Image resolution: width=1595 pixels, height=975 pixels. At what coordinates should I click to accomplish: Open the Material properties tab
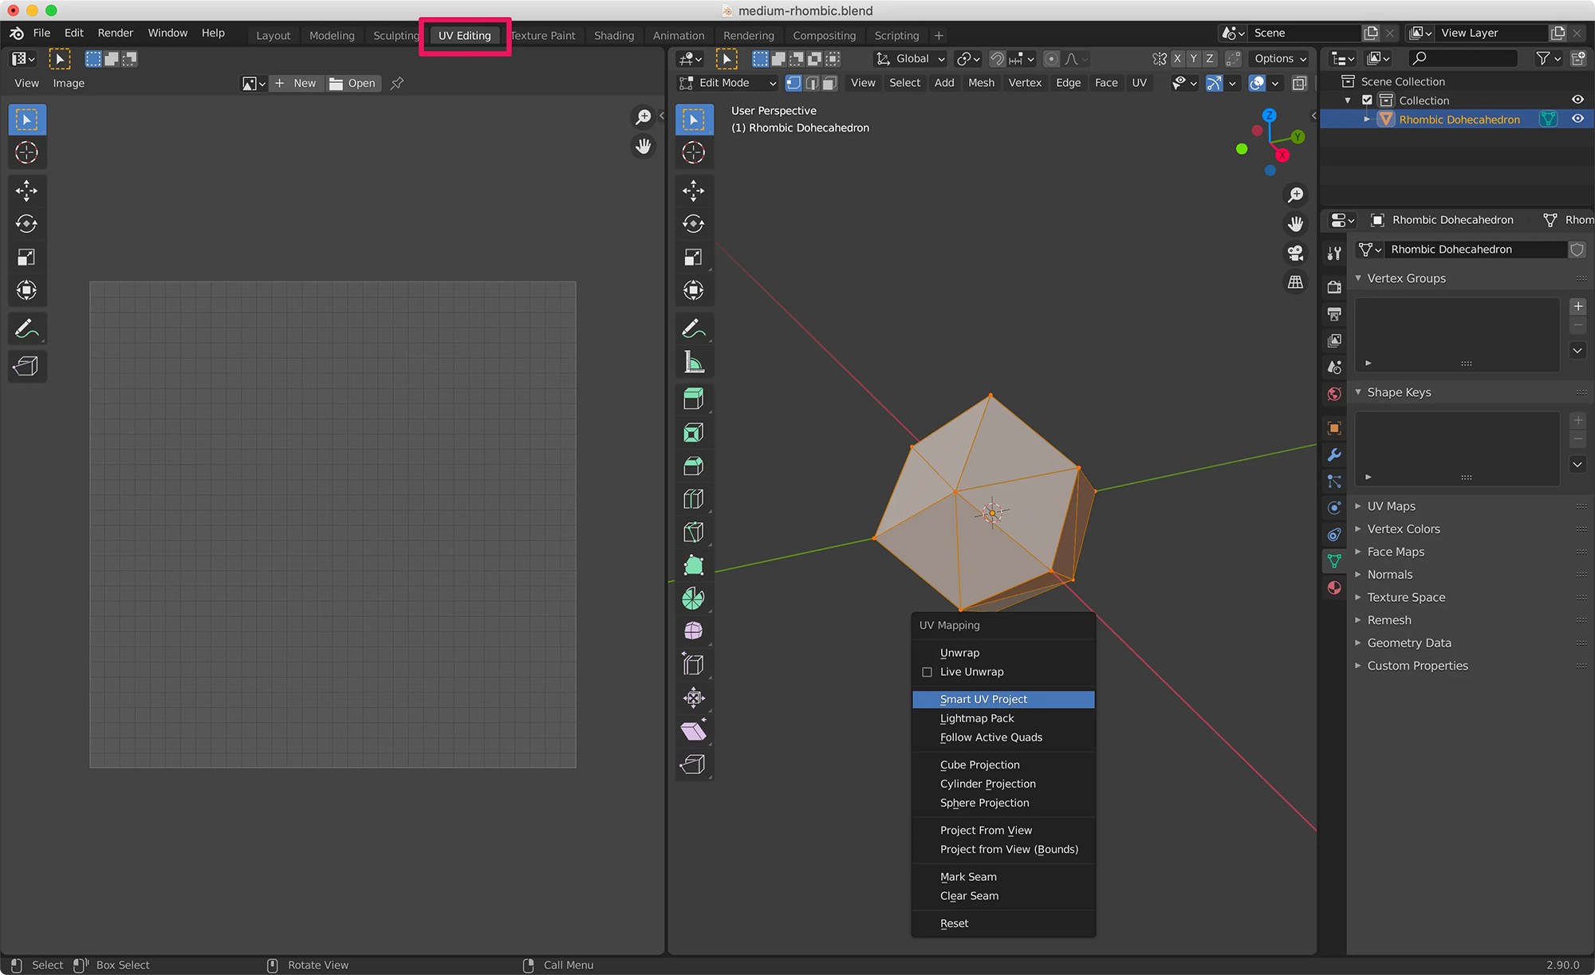pyautogui.click(x=1334, y=588)
